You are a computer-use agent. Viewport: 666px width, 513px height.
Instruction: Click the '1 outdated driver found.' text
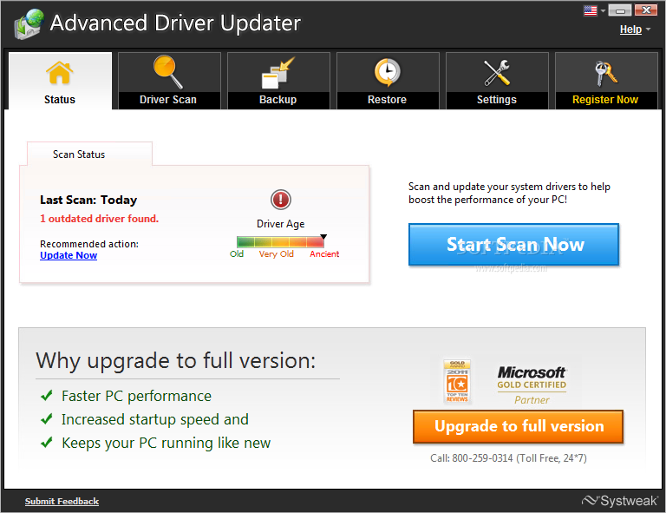100,219
